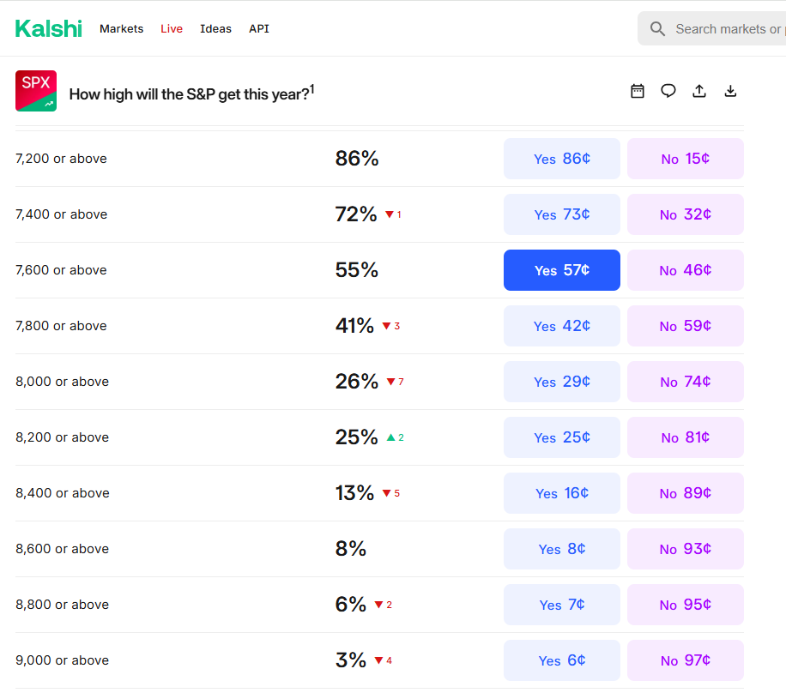Click the search magnifier icon
The width and height of the screenshot is (786, 699).
click(658, 29)
